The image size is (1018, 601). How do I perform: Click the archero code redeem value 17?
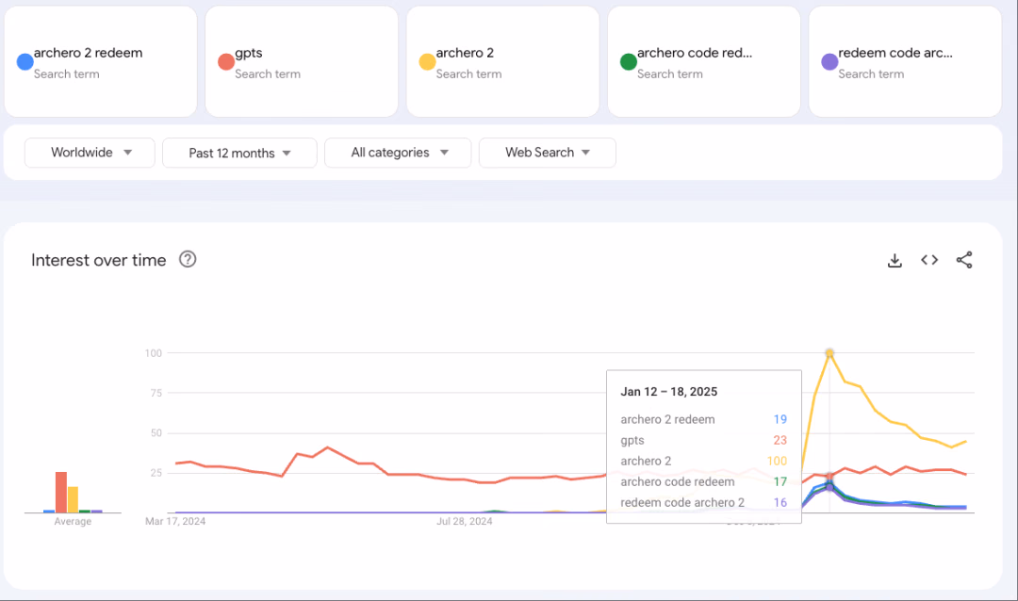[780, 481]
